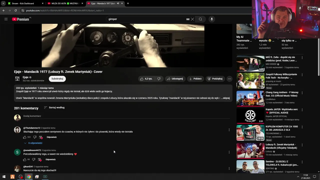Open the Ejaje channel avatar
Viewport: 320px width, 180px height.
click(17, 79)
